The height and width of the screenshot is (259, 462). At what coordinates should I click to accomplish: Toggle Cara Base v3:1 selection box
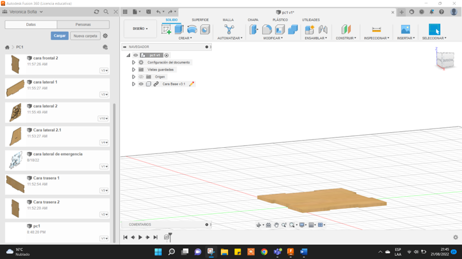[149, 84]
